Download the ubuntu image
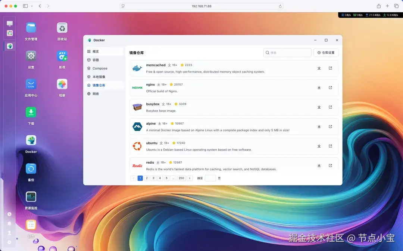403x251 pixels. [319, 146]
